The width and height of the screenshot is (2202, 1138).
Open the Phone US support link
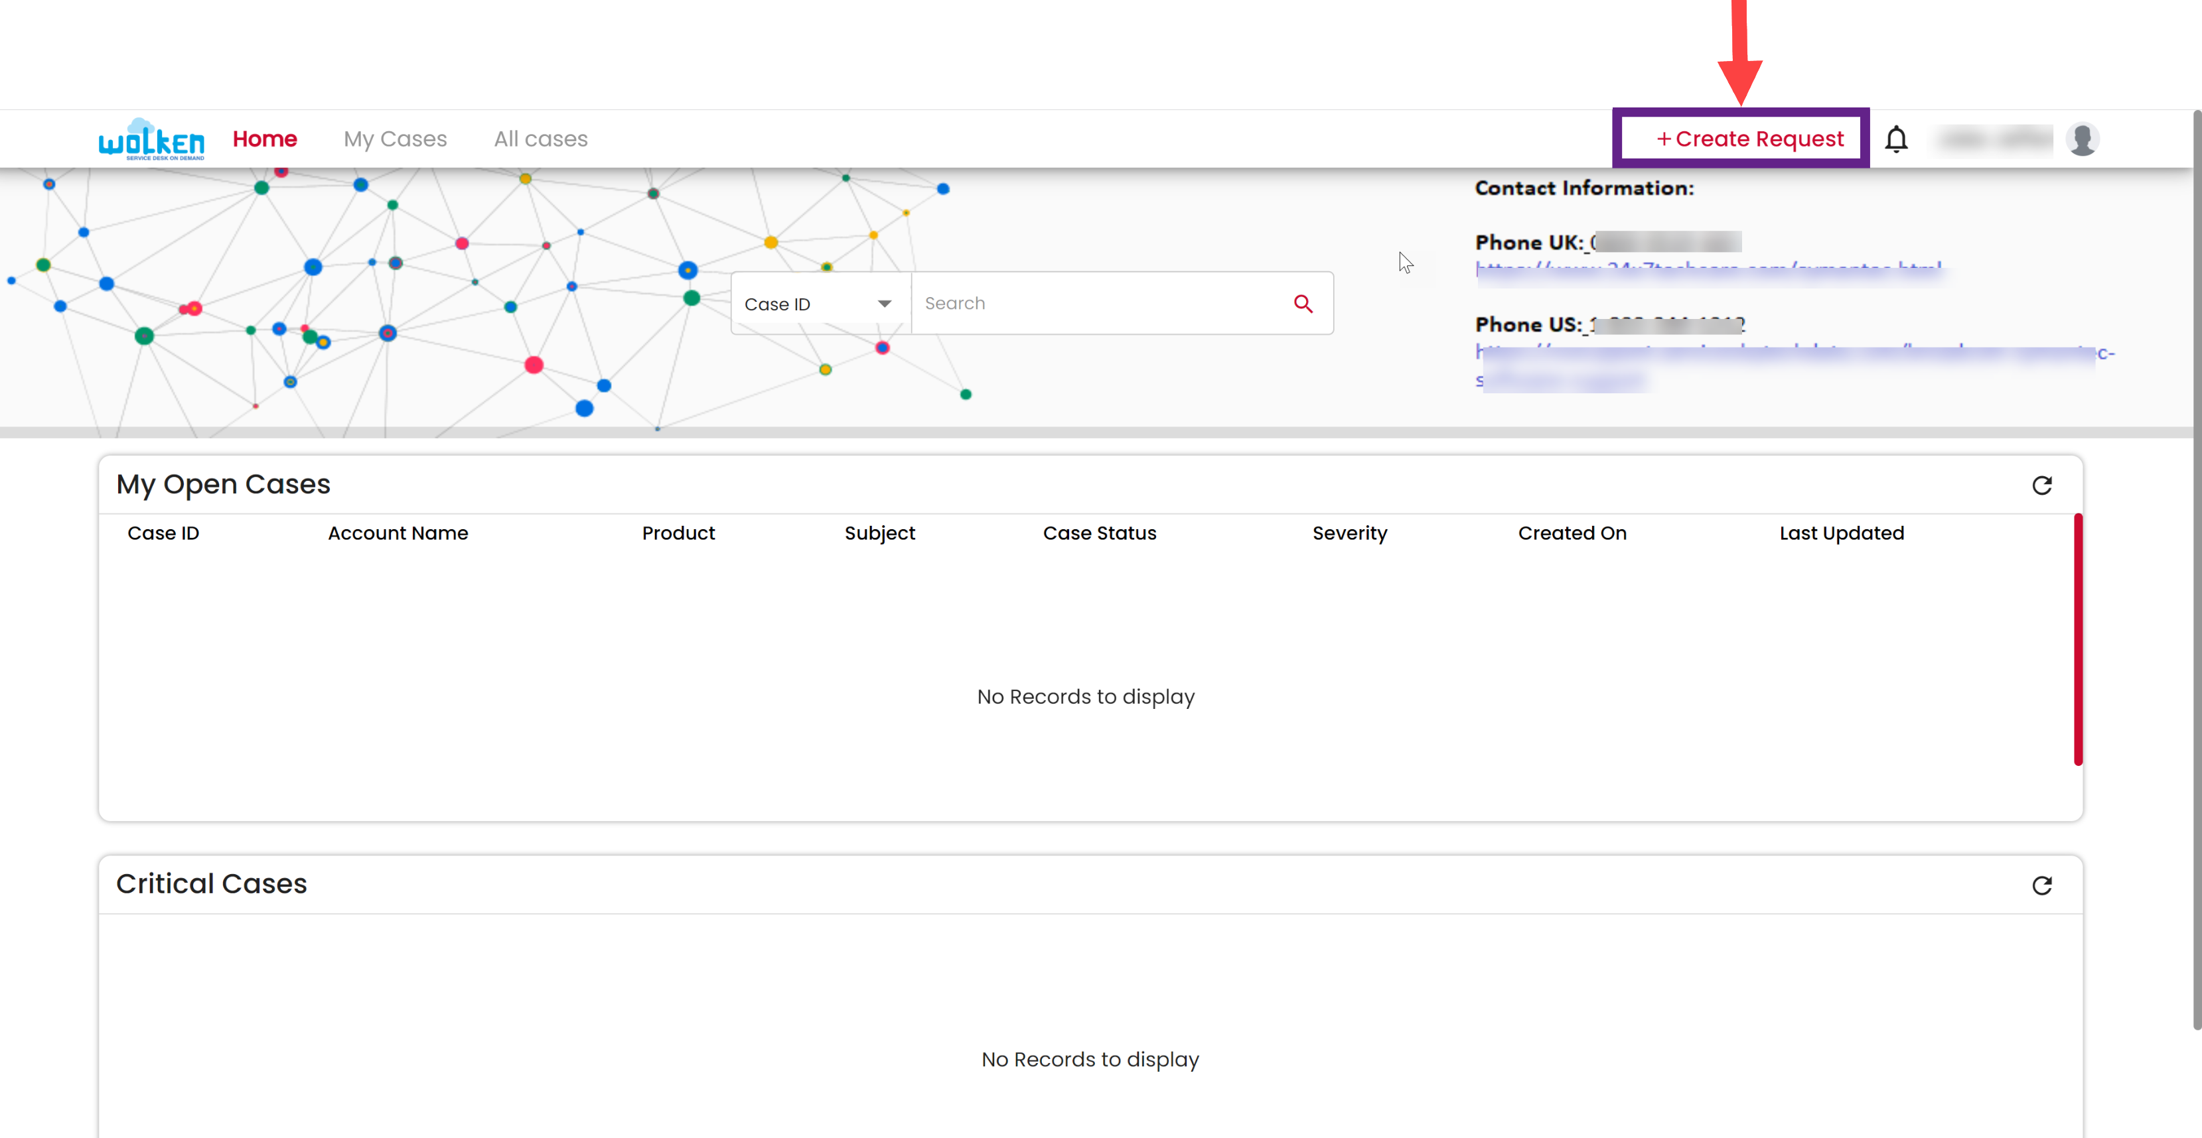pyautogui.click(x=1787, y=352)
